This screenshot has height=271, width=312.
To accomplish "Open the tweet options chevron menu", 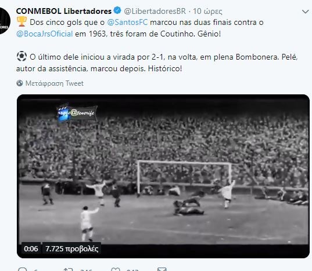I will (305, 12).
